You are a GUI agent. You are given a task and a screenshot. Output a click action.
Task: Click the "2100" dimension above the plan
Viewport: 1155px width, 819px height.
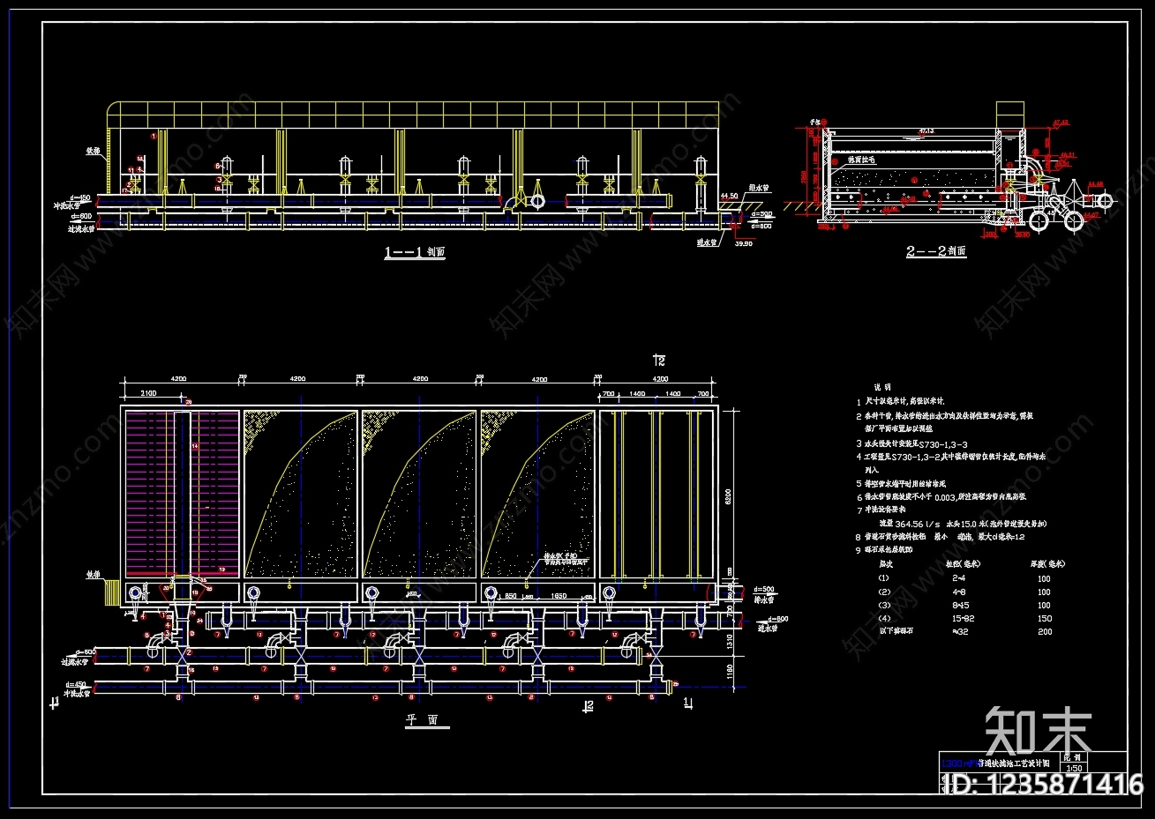[x=148, y=392]
